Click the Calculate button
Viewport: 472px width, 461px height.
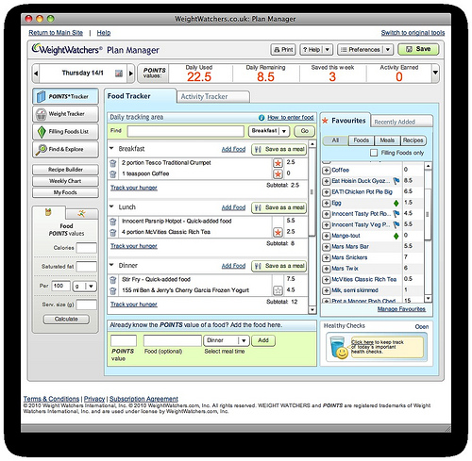66,320
